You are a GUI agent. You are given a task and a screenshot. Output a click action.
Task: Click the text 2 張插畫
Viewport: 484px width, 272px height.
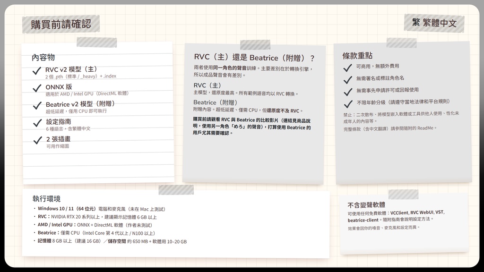[x=58, y=139]
